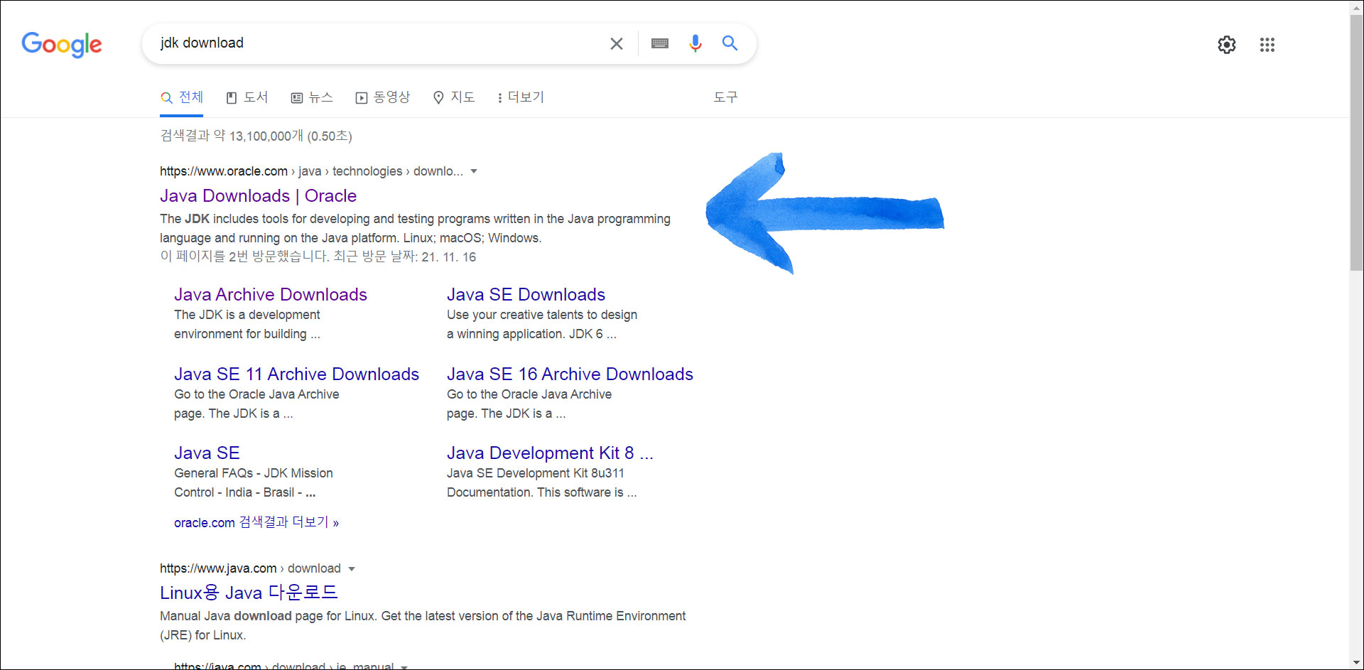This screenshot has height=670, width=1364.
Task: Open the Java SE sitelink
Action: 207,453
